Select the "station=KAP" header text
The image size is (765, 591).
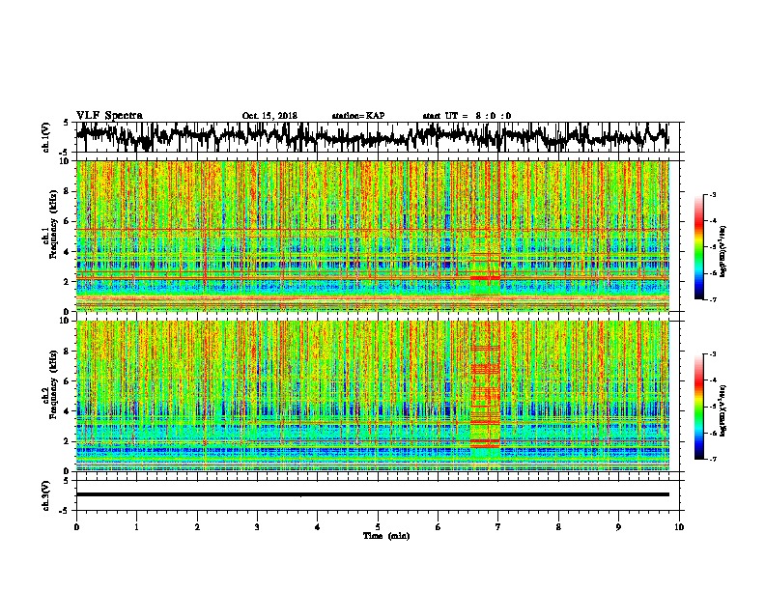(x=358, y=116)
